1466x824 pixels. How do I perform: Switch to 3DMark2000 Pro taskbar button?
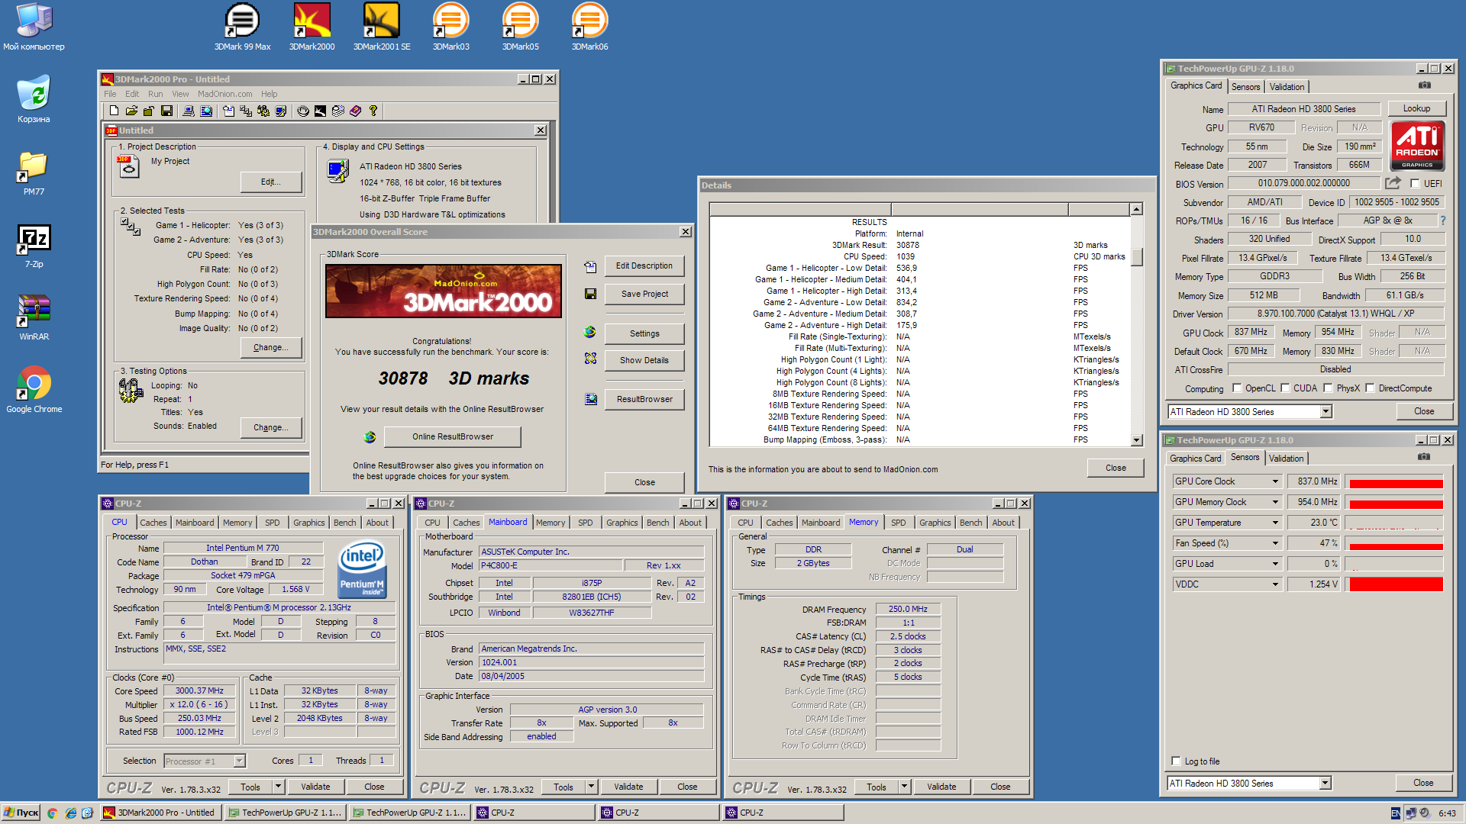(x=160, y=813)
